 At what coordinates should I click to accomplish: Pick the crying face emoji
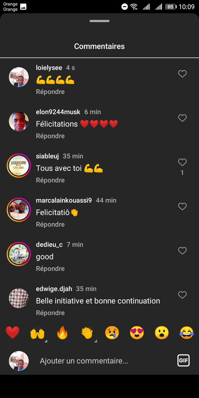[x=112, y=332]
